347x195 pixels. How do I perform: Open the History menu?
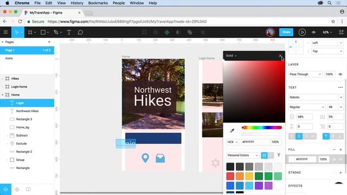click(77, 3)
